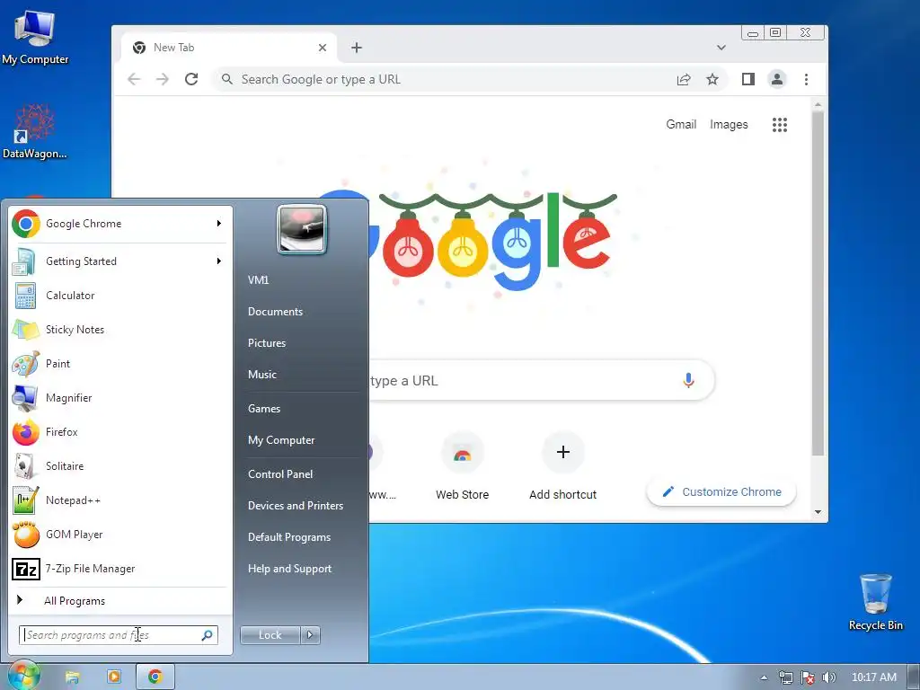Open the volume control in the tray
Viewport: 920px width, 690px height.
click(829, 677)
